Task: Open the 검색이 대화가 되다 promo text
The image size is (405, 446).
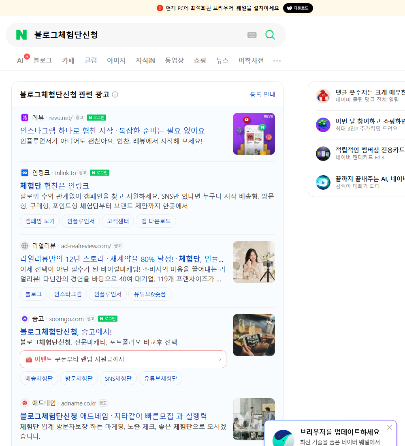Action: 358,186
